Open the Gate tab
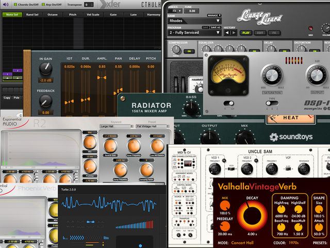The image size is (330, 248). pyautogui.click(x=113, y=14)
